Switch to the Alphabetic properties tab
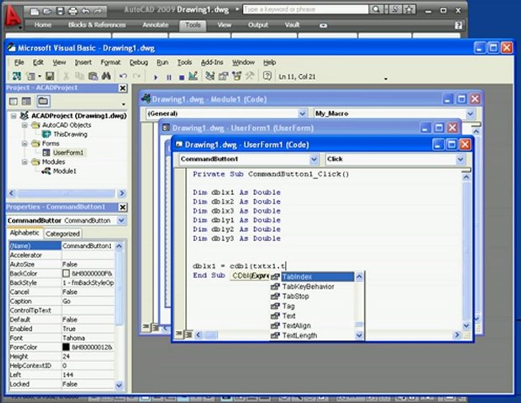521x403 pixels. [x=24, y=233]
